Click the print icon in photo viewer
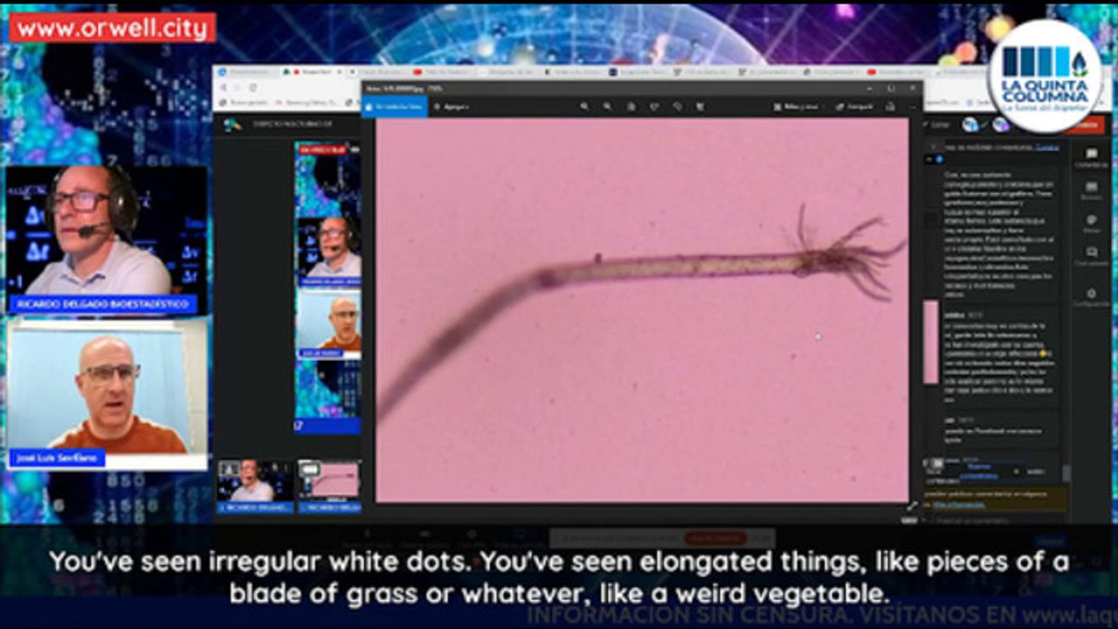 click(x=890, y=107)
